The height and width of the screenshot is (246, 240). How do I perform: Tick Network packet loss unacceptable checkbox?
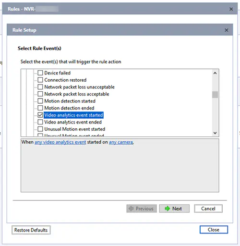[40, 87]
